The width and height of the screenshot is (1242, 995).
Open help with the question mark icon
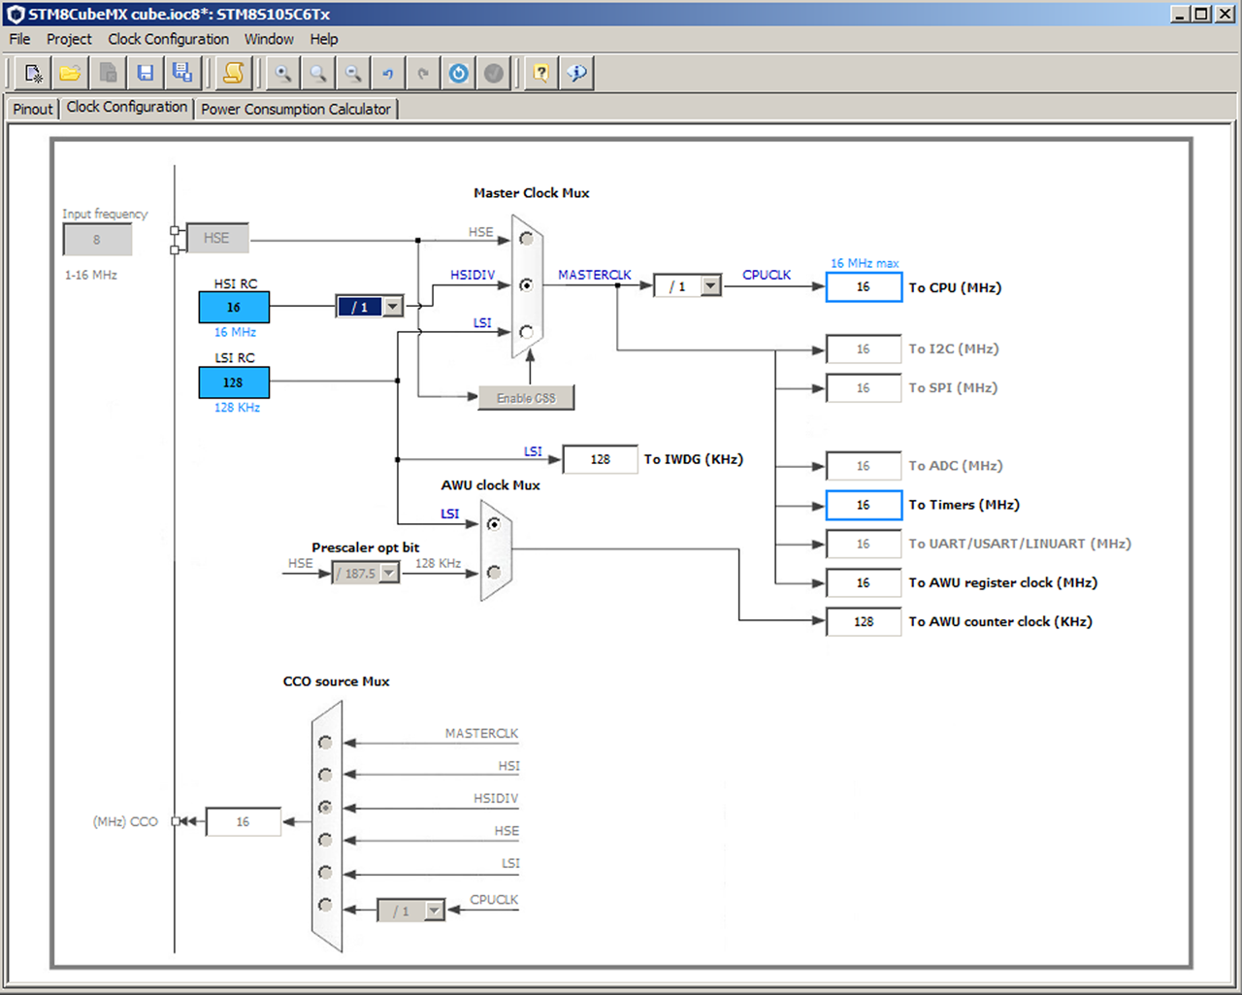[541, 73]
